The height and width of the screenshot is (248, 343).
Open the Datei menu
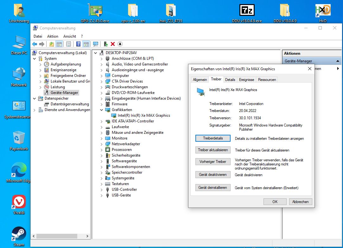click(x=38, y=36)
